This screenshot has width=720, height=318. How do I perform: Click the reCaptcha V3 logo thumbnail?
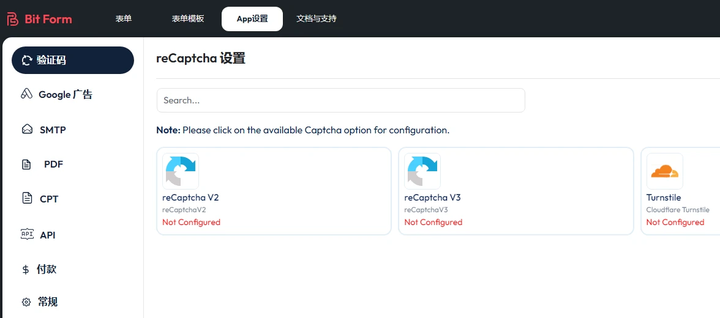pyautogui.click(x=422, y=171)
